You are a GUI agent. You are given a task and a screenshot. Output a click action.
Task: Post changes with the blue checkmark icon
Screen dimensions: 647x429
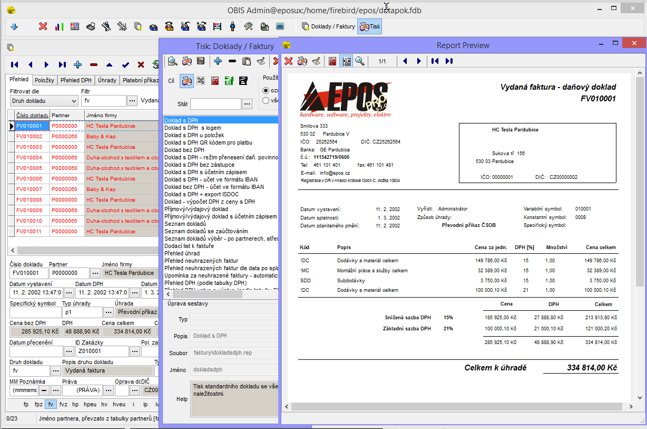[x=125, y=65]
